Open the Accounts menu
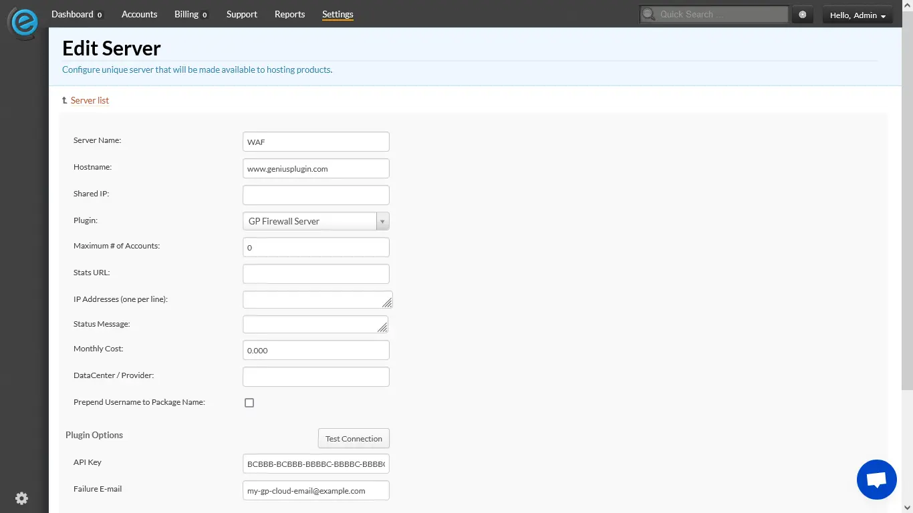 tap(139, 14)
